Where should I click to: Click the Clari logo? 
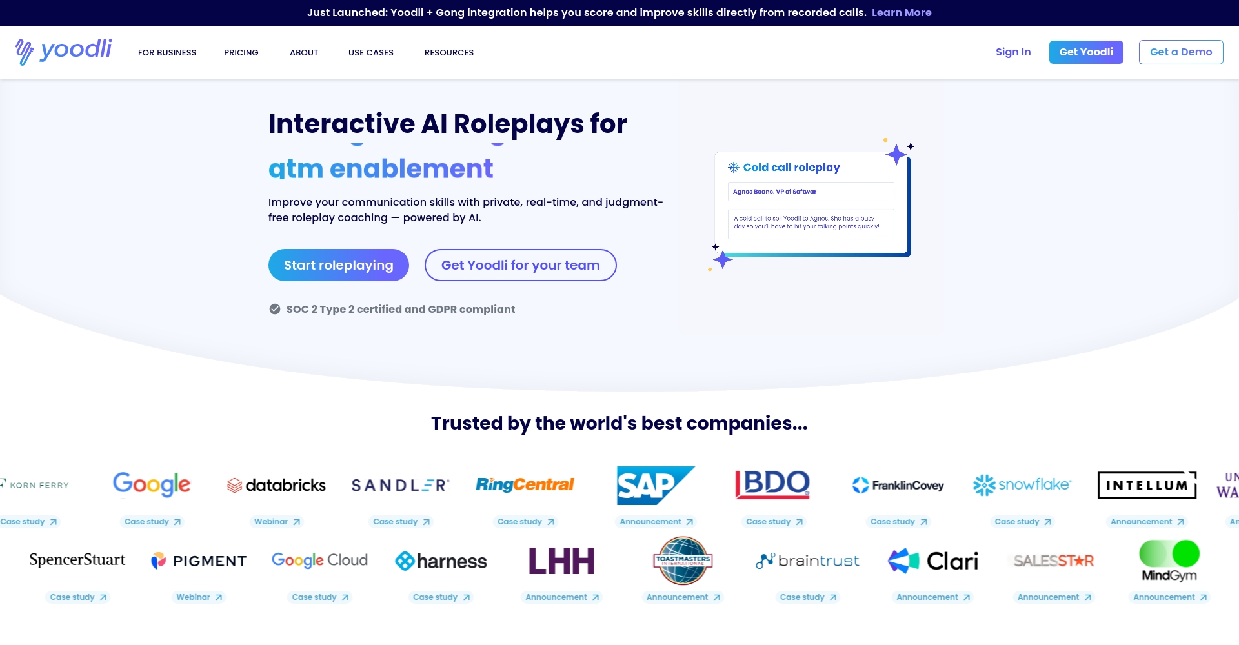tap(933, 561)
